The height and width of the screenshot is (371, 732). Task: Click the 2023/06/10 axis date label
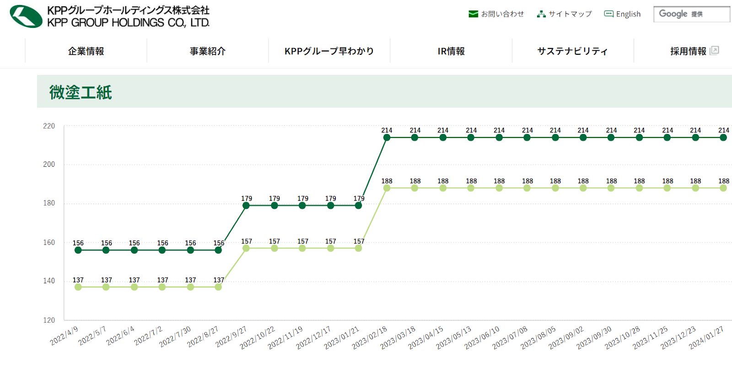482,338
